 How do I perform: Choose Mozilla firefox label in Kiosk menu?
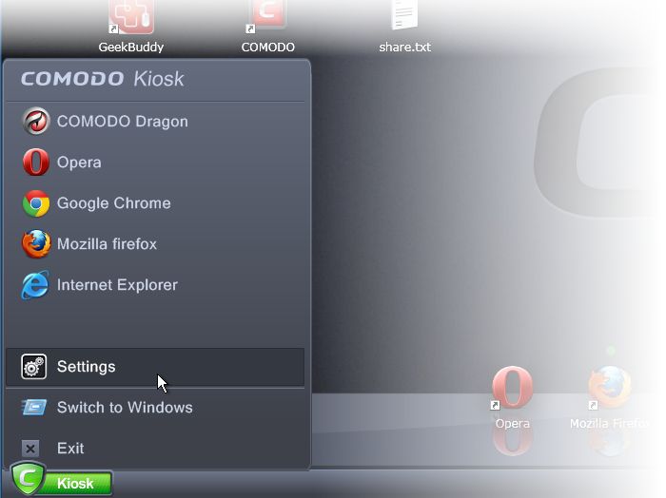(x=107, y=244)
